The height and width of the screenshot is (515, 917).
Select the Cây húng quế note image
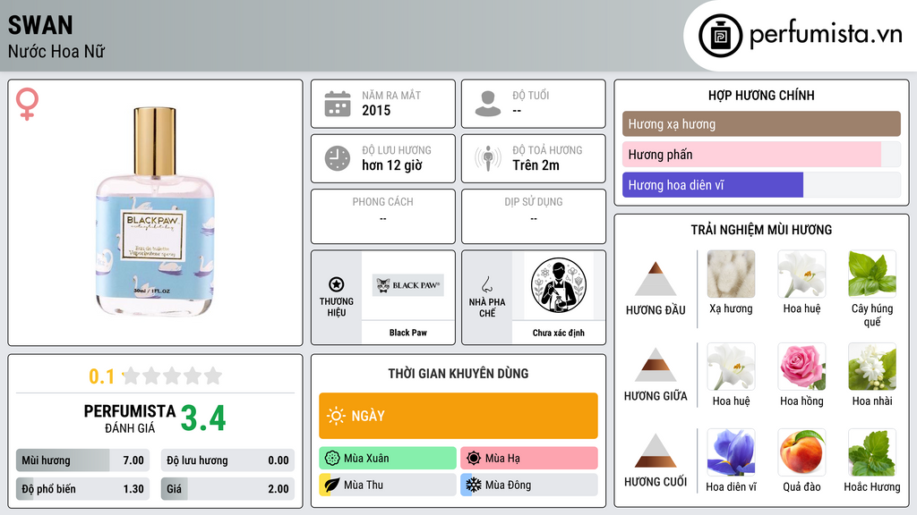872,274
